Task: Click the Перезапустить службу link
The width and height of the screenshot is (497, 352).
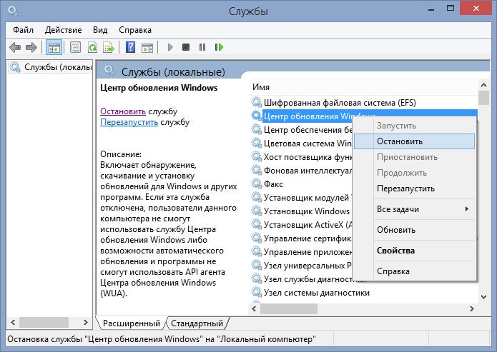Action: coord(129,122)
